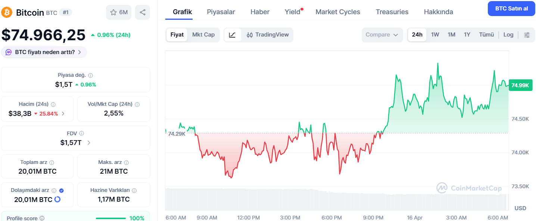Click info icon beside Toplam arz
The height and width of the screenshot is (221, 536).
52,162
